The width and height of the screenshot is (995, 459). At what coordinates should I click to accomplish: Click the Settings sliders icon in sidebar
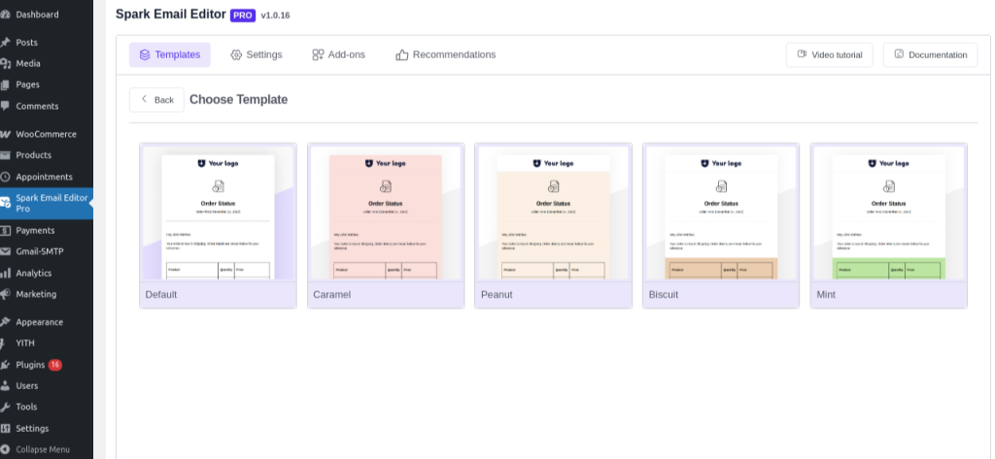coord(5,429)
